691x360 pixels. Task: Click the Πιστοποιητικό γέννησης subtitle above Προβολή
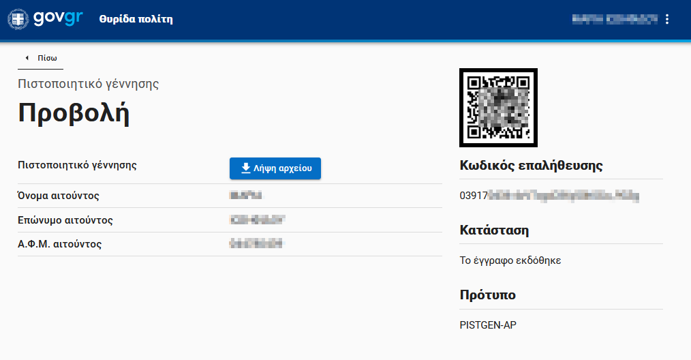pyautogui.click(x=88, y=84)
